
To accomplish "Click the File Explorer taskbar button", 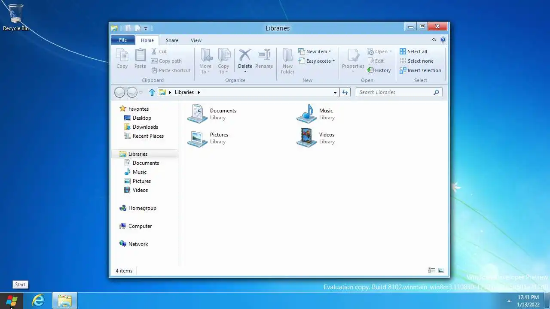I will point(65,300).
